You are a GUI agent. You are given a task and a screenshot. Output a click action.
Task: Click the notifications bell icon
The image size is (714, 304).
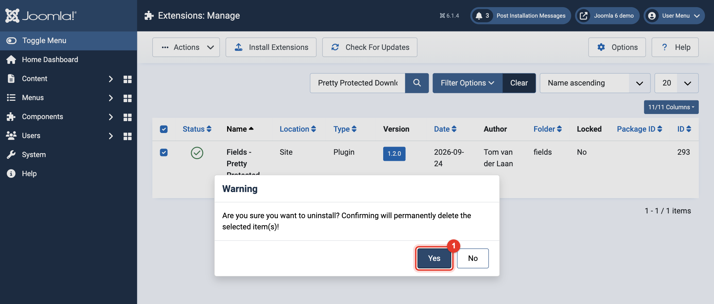479,16
